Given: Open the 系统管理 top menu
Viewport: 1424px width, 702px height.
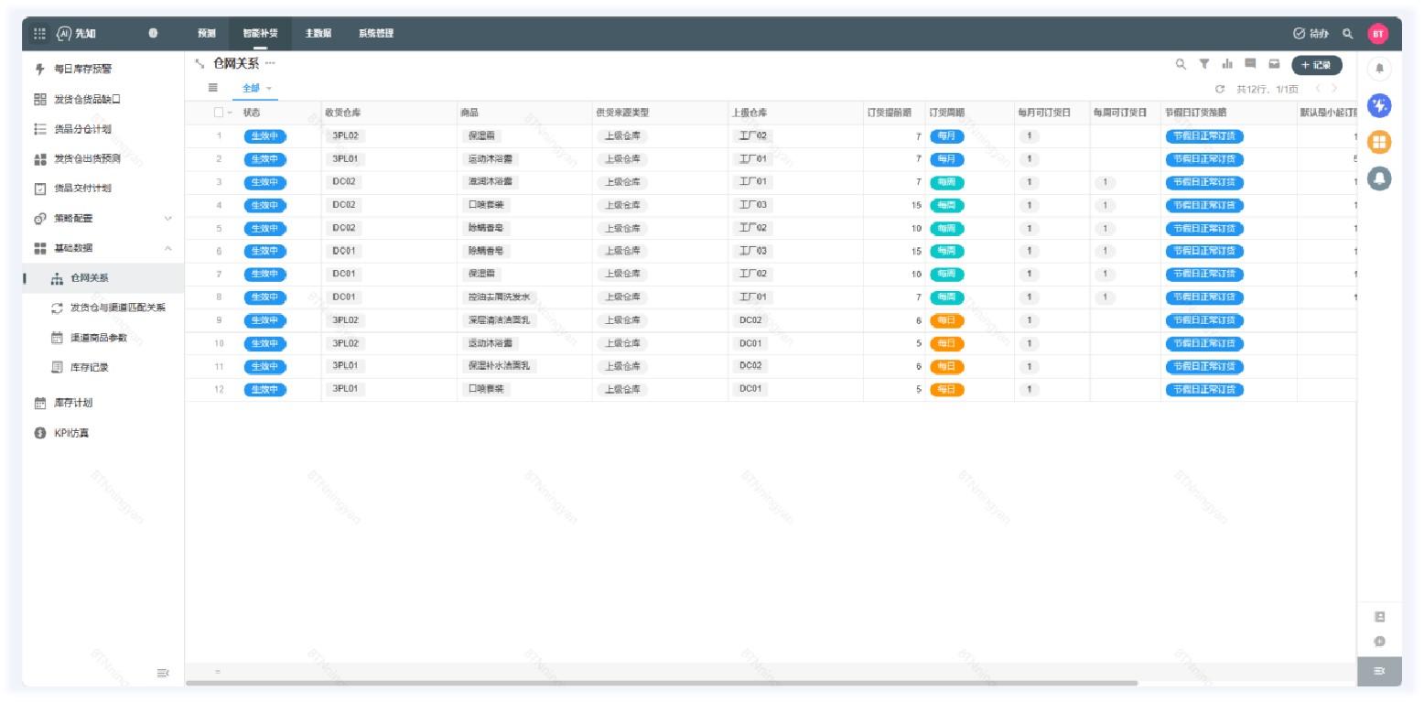Looking at the screenshot, I should pos(375,34).
